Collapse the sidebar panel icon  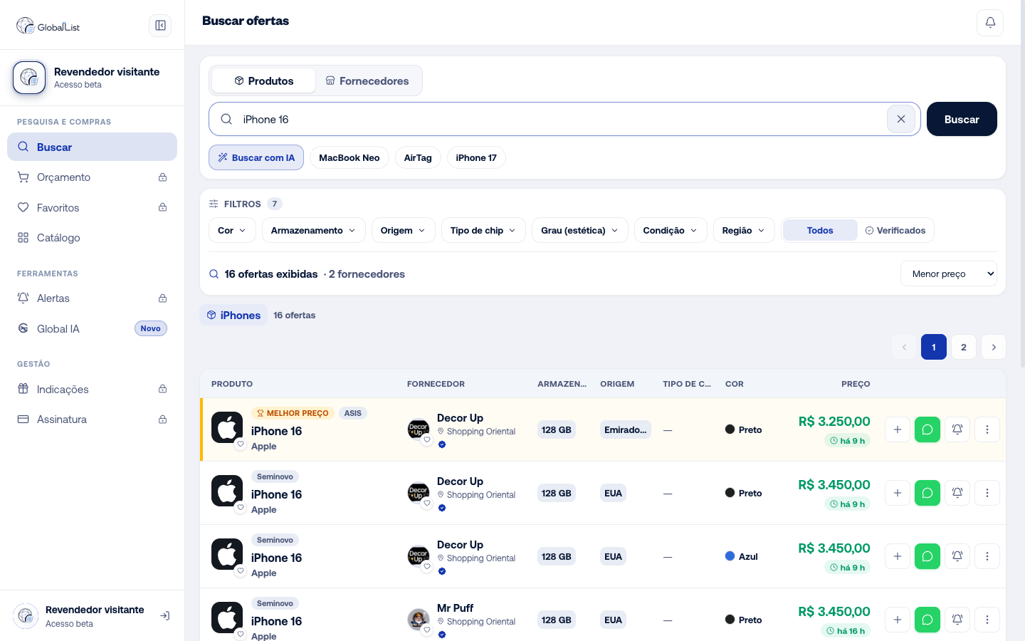pos(160,26)
